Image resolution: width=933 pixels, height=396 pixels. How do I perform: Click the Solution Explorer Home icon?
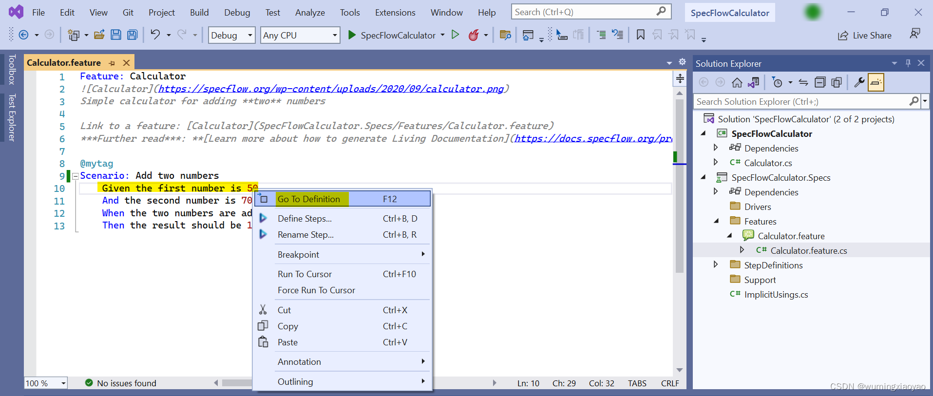(x=737, y=82)
